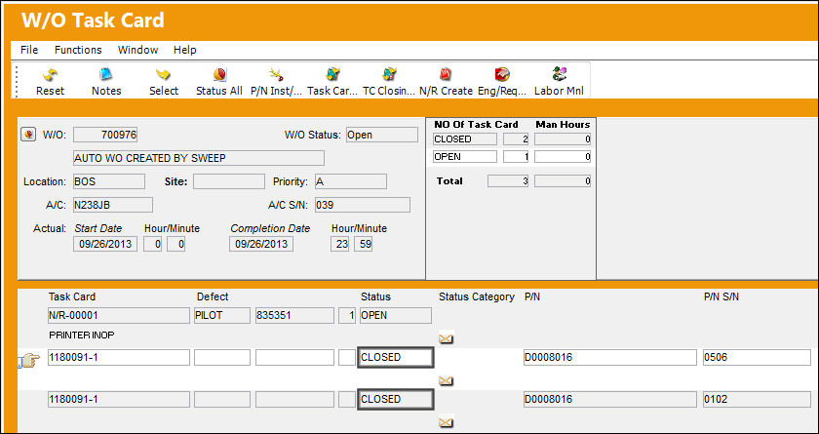The width and height of the screenshot is (819, 434).
Task: Click the W/O number field 700976
Action: tap(105, 135)
